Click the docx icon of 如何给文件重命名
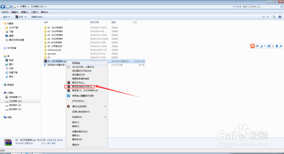The height and width of the screenshot is (154, 284). pyautogui.click(x=45, y=65)
